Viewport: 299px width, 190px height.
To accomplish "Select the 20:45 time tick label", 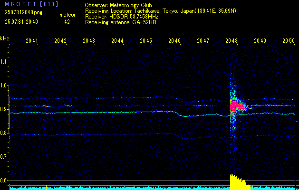I will (146, 41).
